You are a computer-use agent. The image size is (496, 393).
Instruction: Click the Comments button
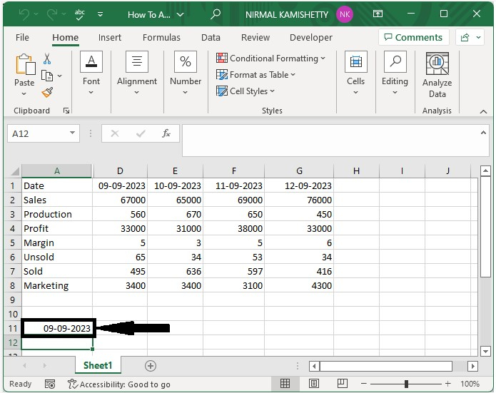pos(412,37)
